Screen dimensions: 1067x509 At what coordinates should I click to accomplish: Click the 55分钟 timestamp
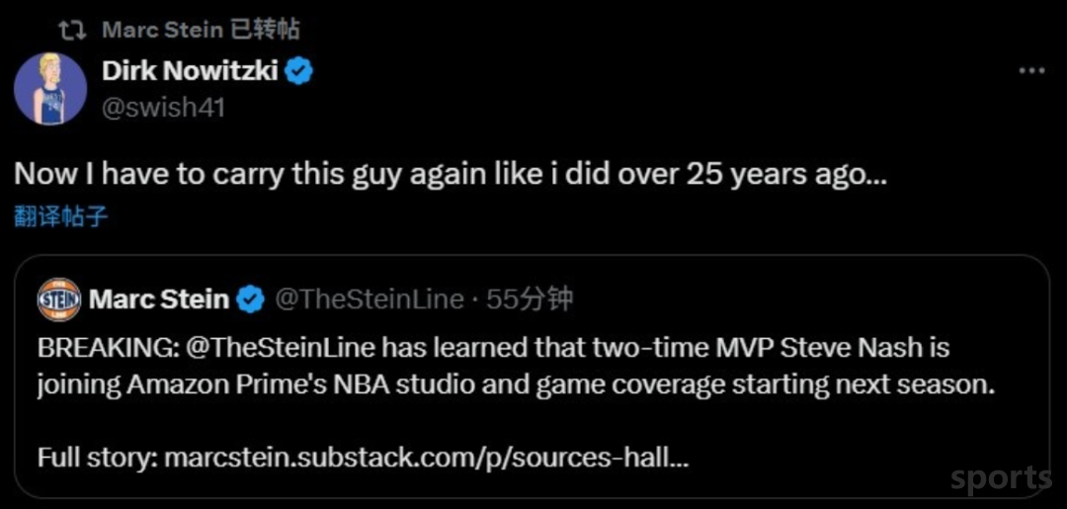click(531, 299)
